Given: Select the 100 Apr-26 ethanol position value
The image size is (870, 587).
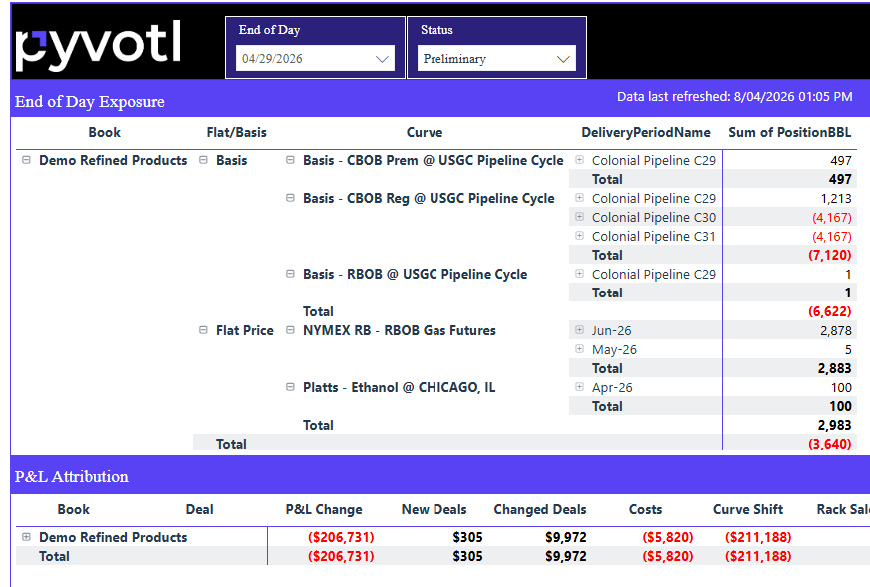Looking at the screenshot, I should [841, 388].
